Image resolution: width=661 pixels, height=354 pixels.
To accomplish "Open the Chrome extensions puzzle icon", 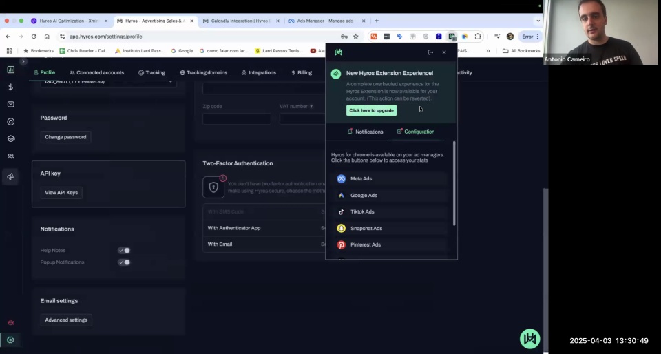I will pos(478,37).
